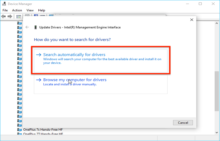
Task: Toggle the show/hide console tree toolbar icon
Action: click(19, 16)
